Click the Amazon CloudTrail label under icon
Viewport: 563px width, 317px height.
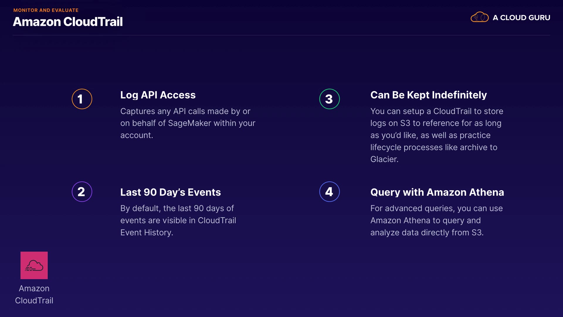point(34,294)
